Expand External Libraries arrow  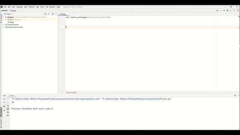coord(3,24)
